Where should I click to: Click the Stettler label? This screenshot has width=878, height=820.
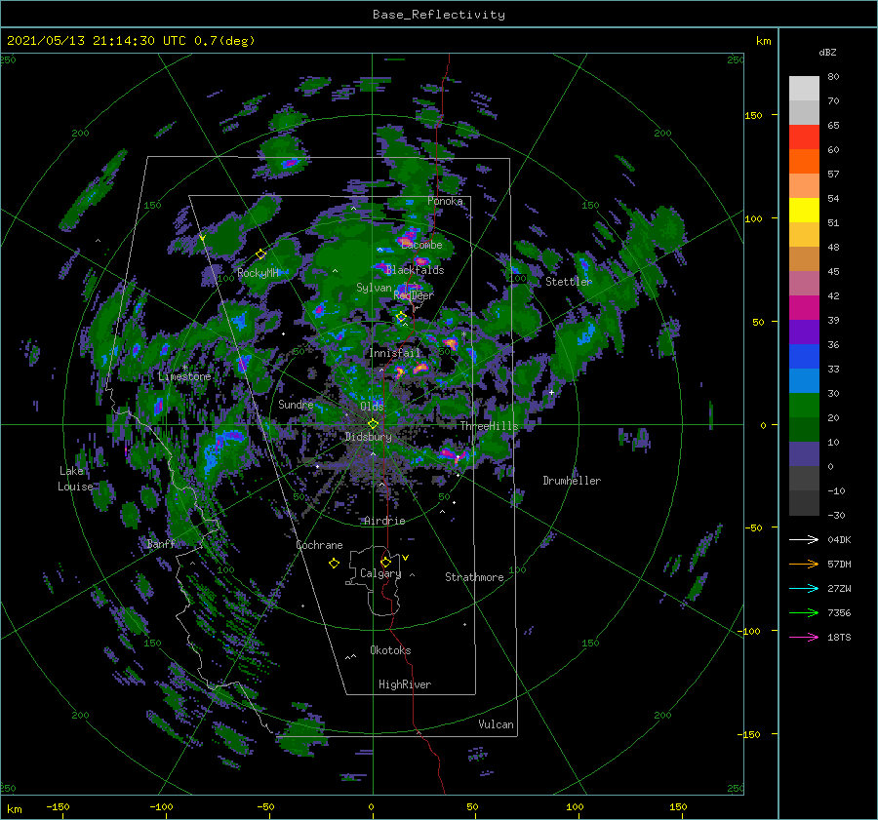point(569,282)
